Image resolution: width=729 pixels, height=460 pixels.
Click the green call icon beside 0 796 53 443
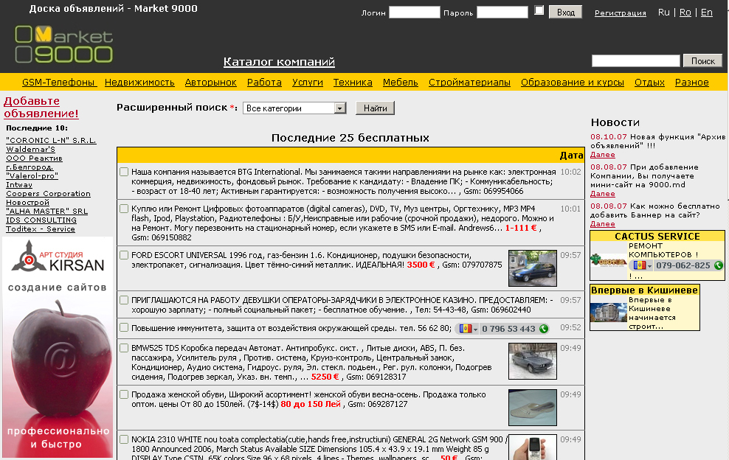pyautogui.click(x=544, y=329)
